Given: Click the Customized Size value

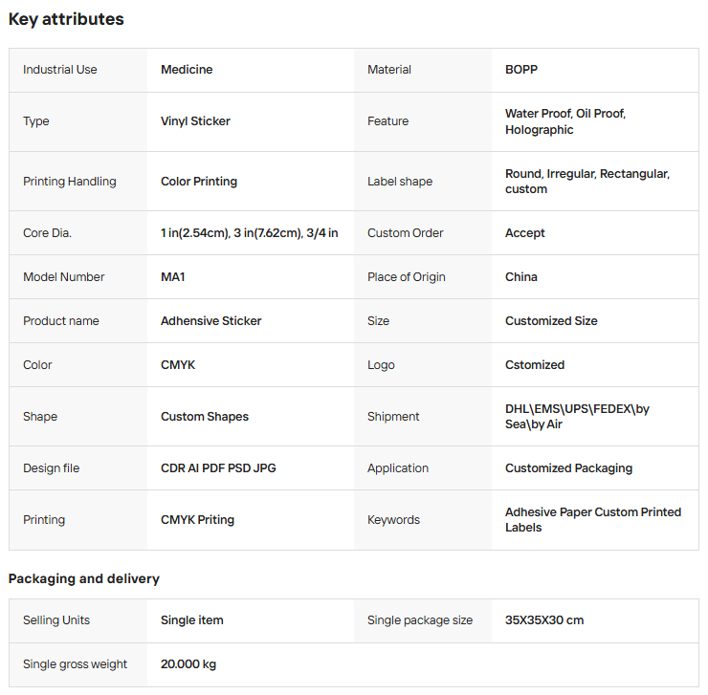Looking at the screenshot, I should [551, 321].
